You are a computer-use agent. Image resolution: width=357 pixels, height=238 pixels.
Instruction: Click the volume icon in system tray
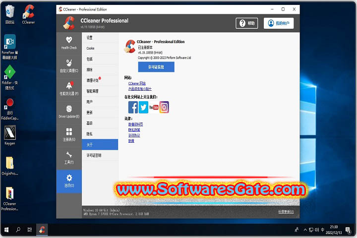(317, 230)
